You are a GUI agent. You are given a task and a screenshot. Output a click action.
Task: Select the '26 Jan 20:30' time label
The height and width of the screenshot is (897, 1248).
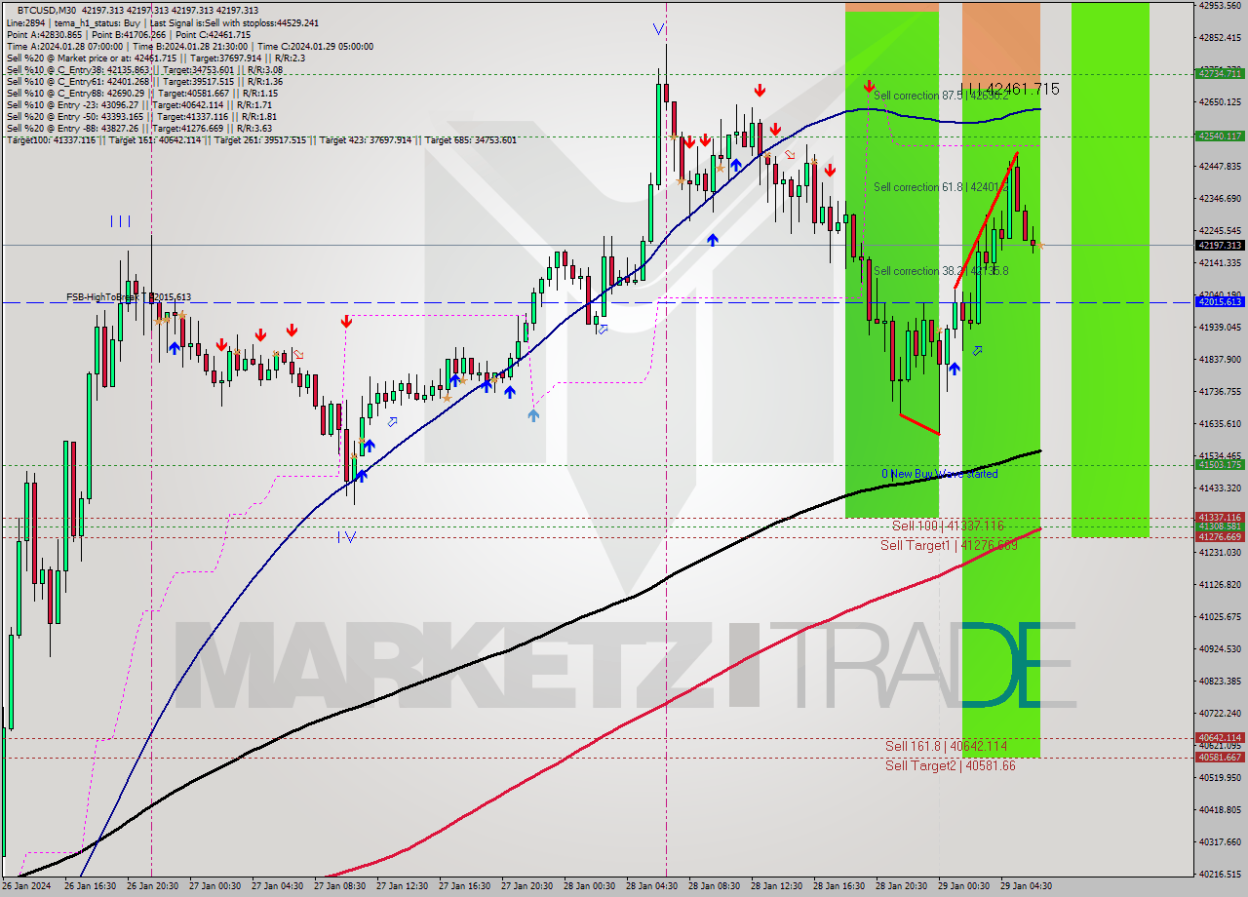(151, 886)
